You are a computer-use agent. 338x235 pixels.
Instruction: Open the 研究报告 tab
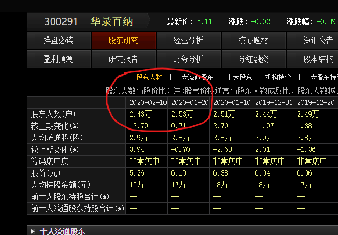[124, 59]
